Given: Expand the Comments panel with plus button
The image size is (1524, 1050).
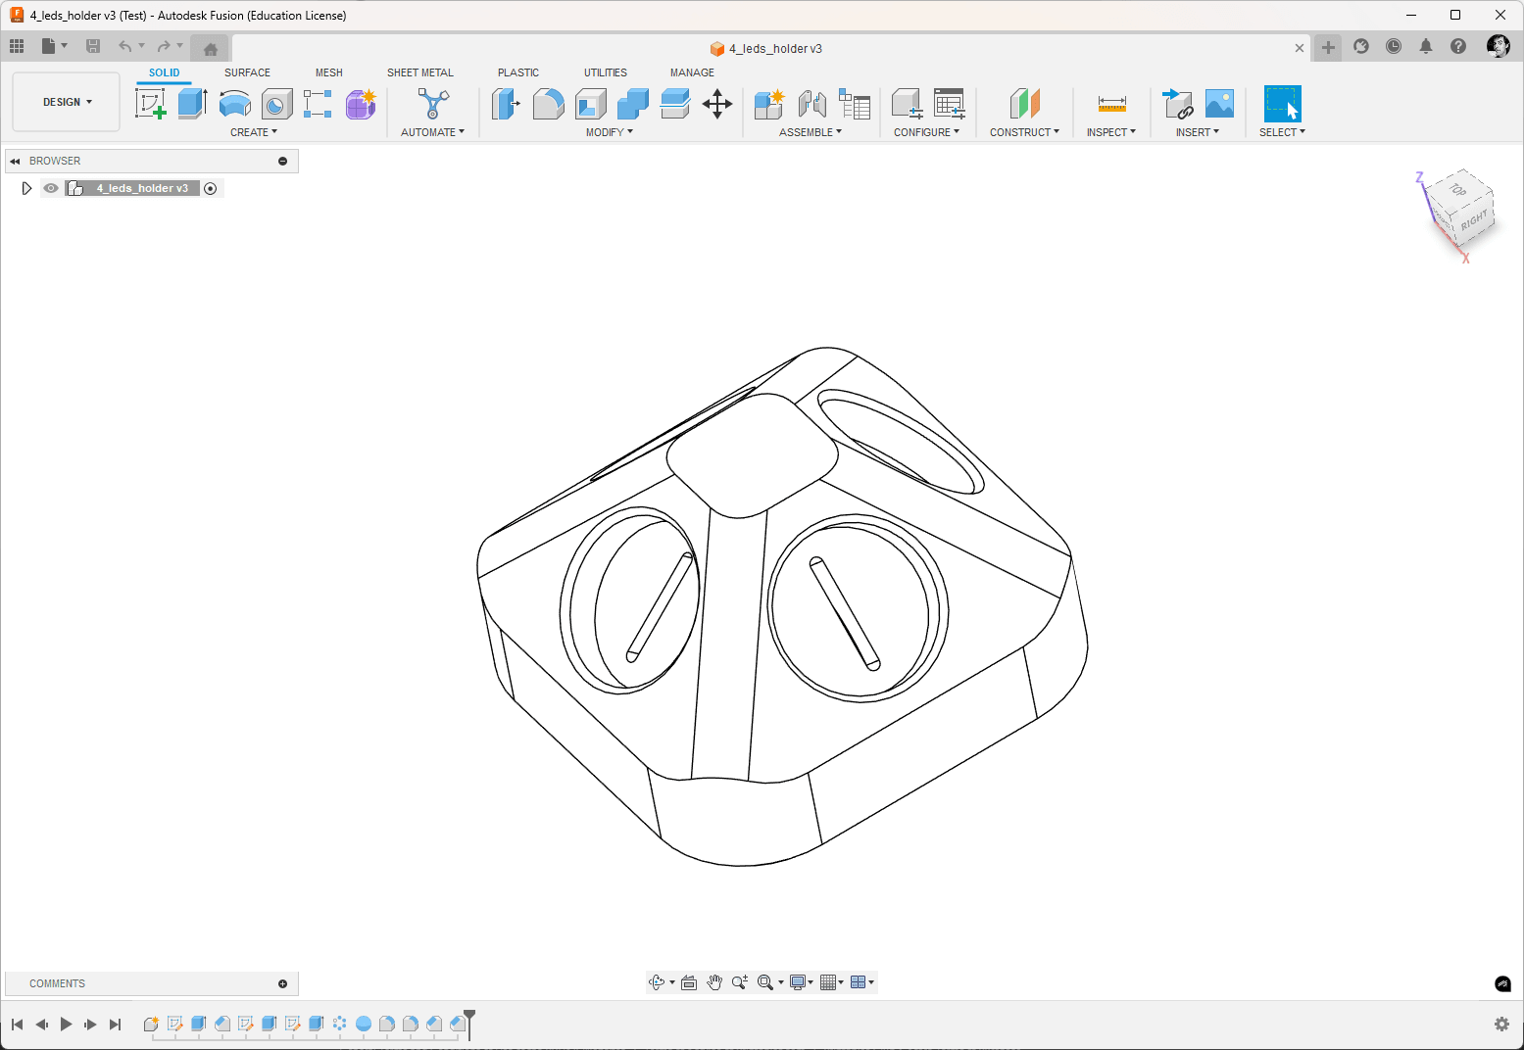Looking at the screenshot, I should click(x=283, y=983).
